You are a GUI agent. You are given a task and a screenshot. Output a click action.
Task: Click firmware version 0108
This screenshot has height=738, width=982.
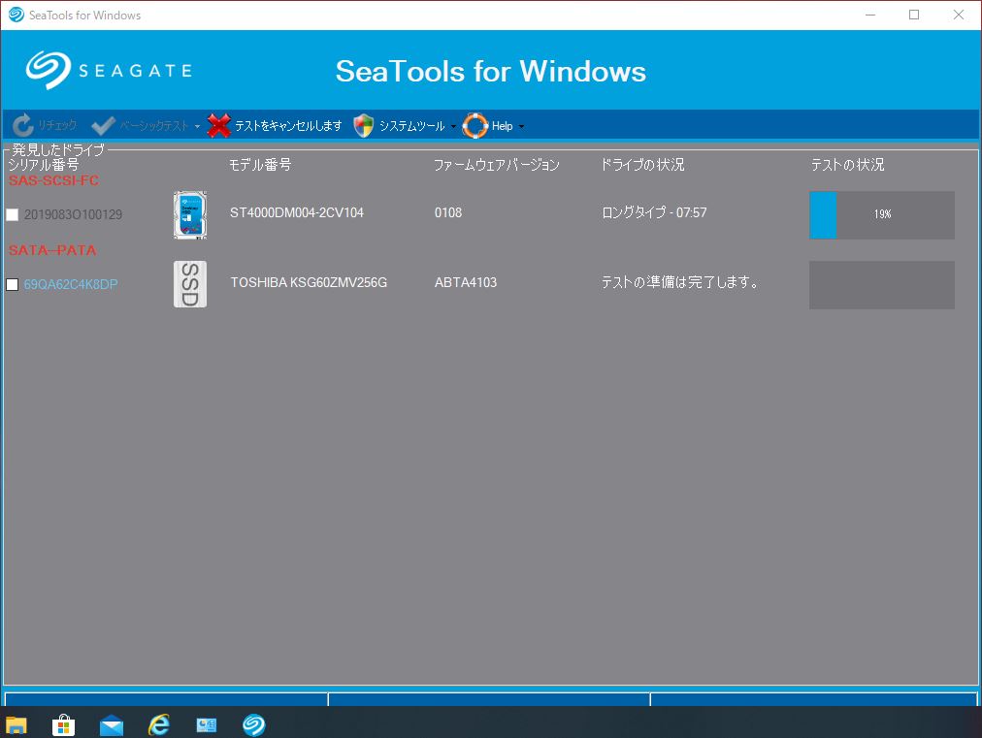point(448,212)
